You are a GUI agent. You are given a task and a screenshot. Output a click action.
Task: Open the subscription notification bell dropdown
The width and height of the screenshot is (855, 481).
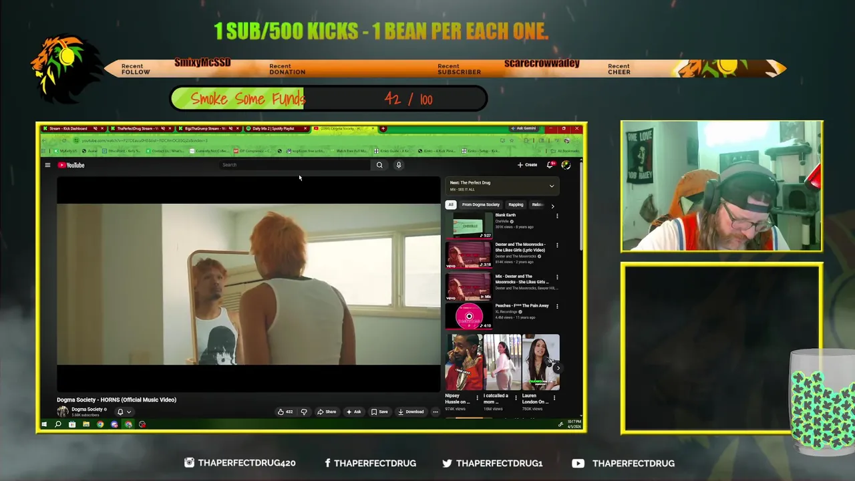(124, 412)
